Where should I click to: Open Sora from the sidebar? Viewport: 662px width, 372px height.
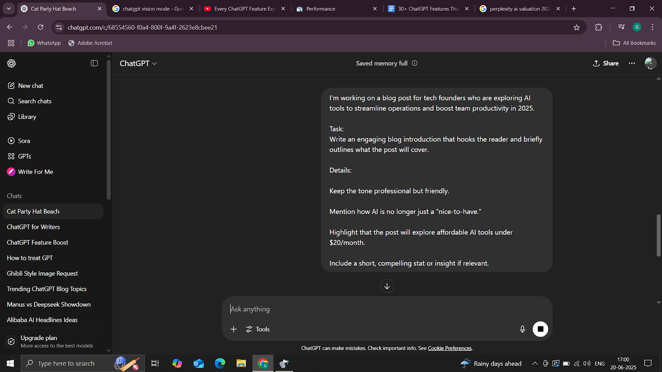pyautogui.click(x=53, y=141)
